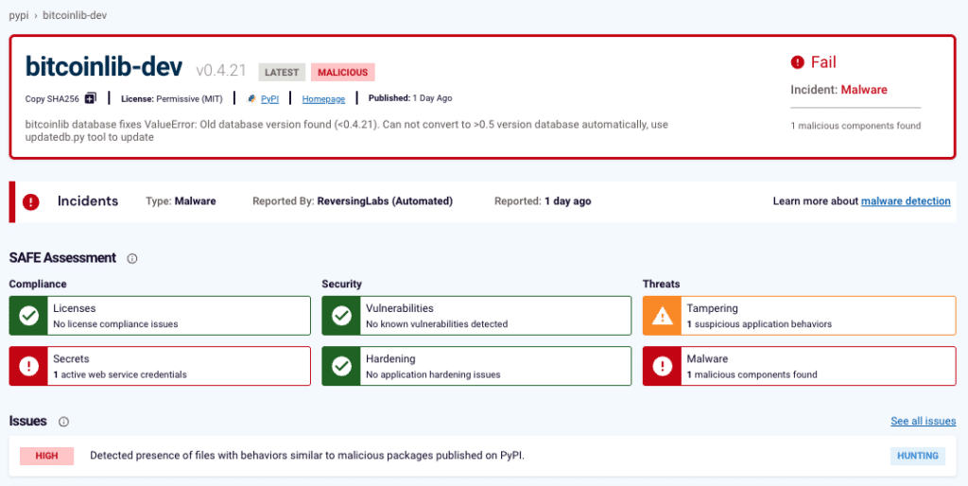Click version v0.4.21 text
The height and width of the screenshot is (486, 968).
pos(221,72)
